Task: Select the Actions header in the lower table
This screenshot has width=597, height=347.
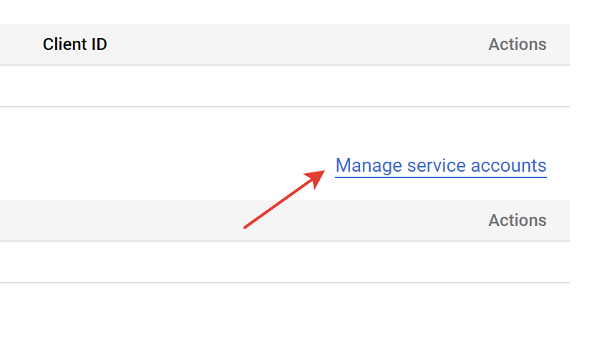Action: point(518,220)
